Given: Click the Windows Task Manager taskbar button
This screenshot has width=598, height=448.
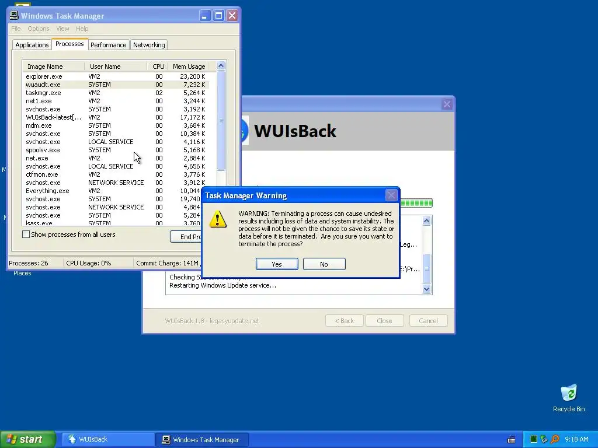Looking at the screenshot, I should point(201,440).
